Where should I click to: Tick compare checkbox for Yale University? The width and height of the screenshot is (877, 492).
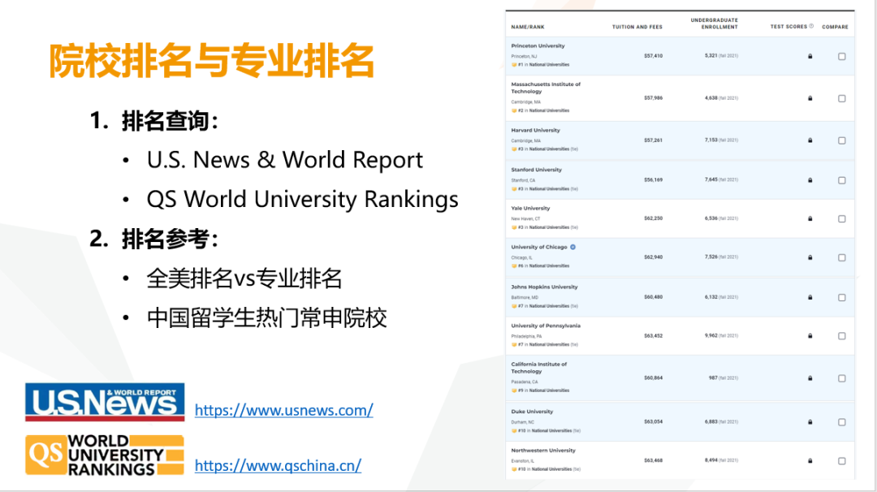click(842, 219)
